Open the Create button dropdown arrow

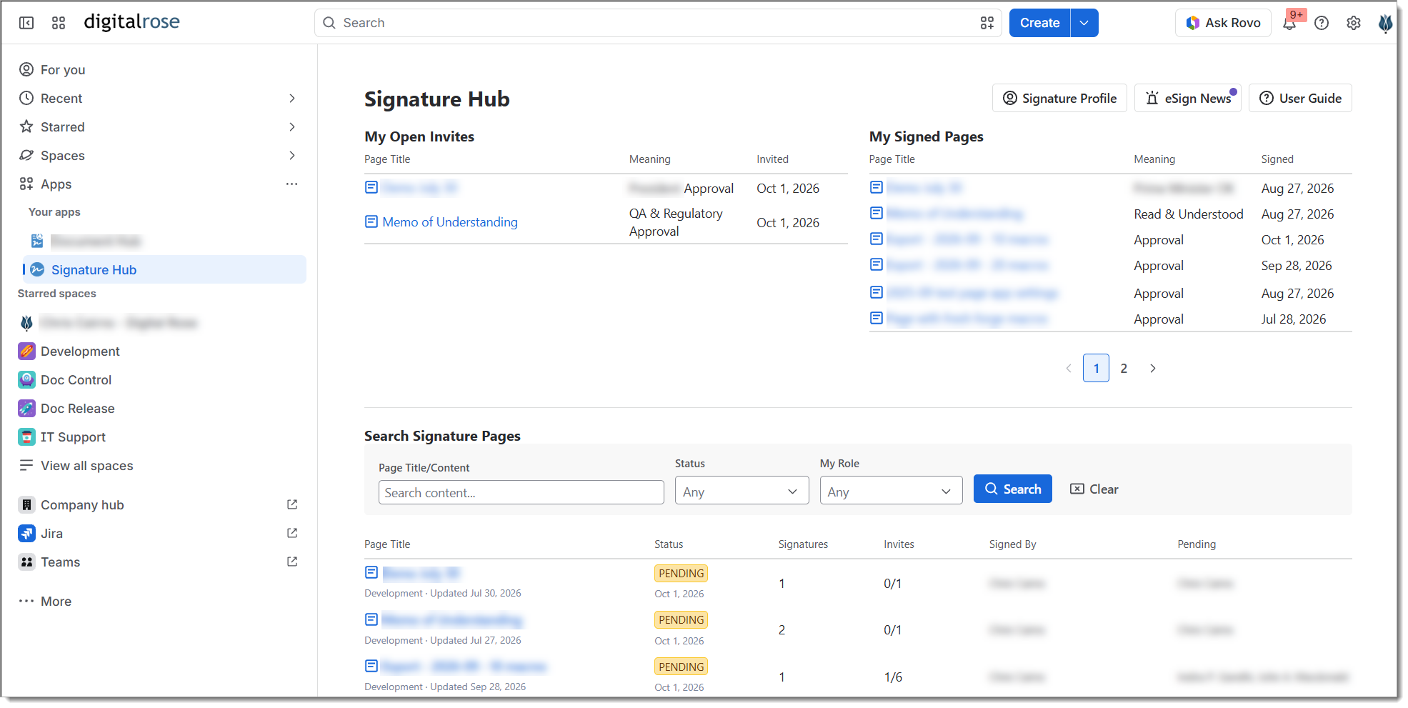(1084, 23)
